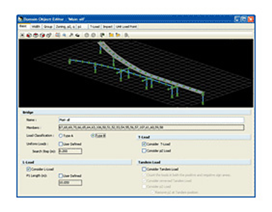Switch to the Width tab
Viewport: 272px width, 212px height.
(36, 27)
